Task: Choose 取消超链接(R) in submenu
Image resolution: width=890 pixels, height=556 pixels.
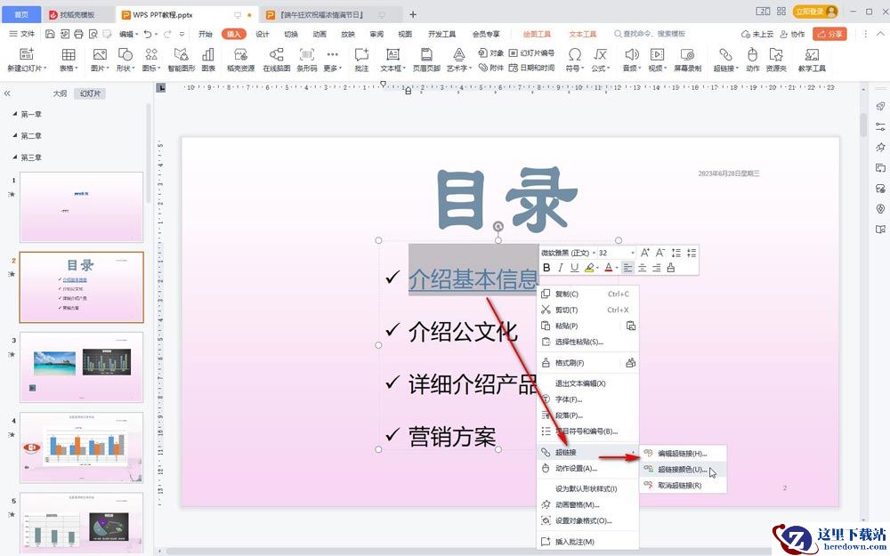Action: tap(683, 486)
